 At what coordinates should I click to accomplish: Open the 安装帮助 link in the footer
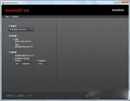[x=9, y=96]
